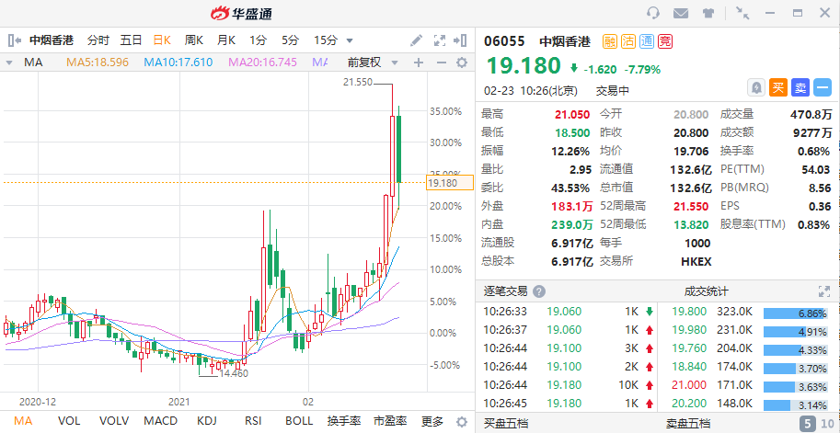Select the KDJ indicator tab
This screenshot has width=840, height=433.
(207, 421)
